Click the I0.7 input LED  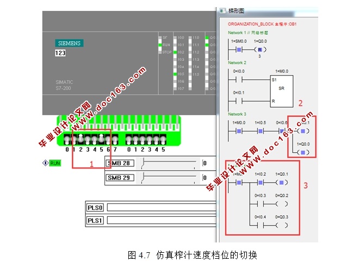point(175,89)
